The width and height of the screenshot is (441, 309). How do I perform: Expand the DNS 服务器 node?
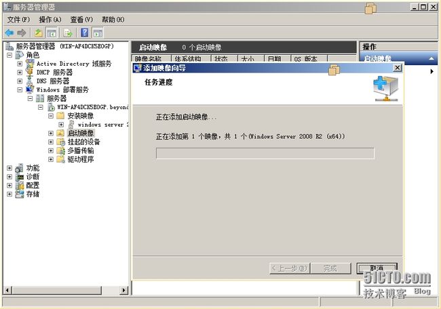[20, 81]
